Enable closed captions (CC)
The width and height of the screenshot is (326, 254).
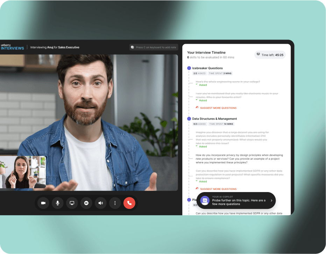point(86,203)
